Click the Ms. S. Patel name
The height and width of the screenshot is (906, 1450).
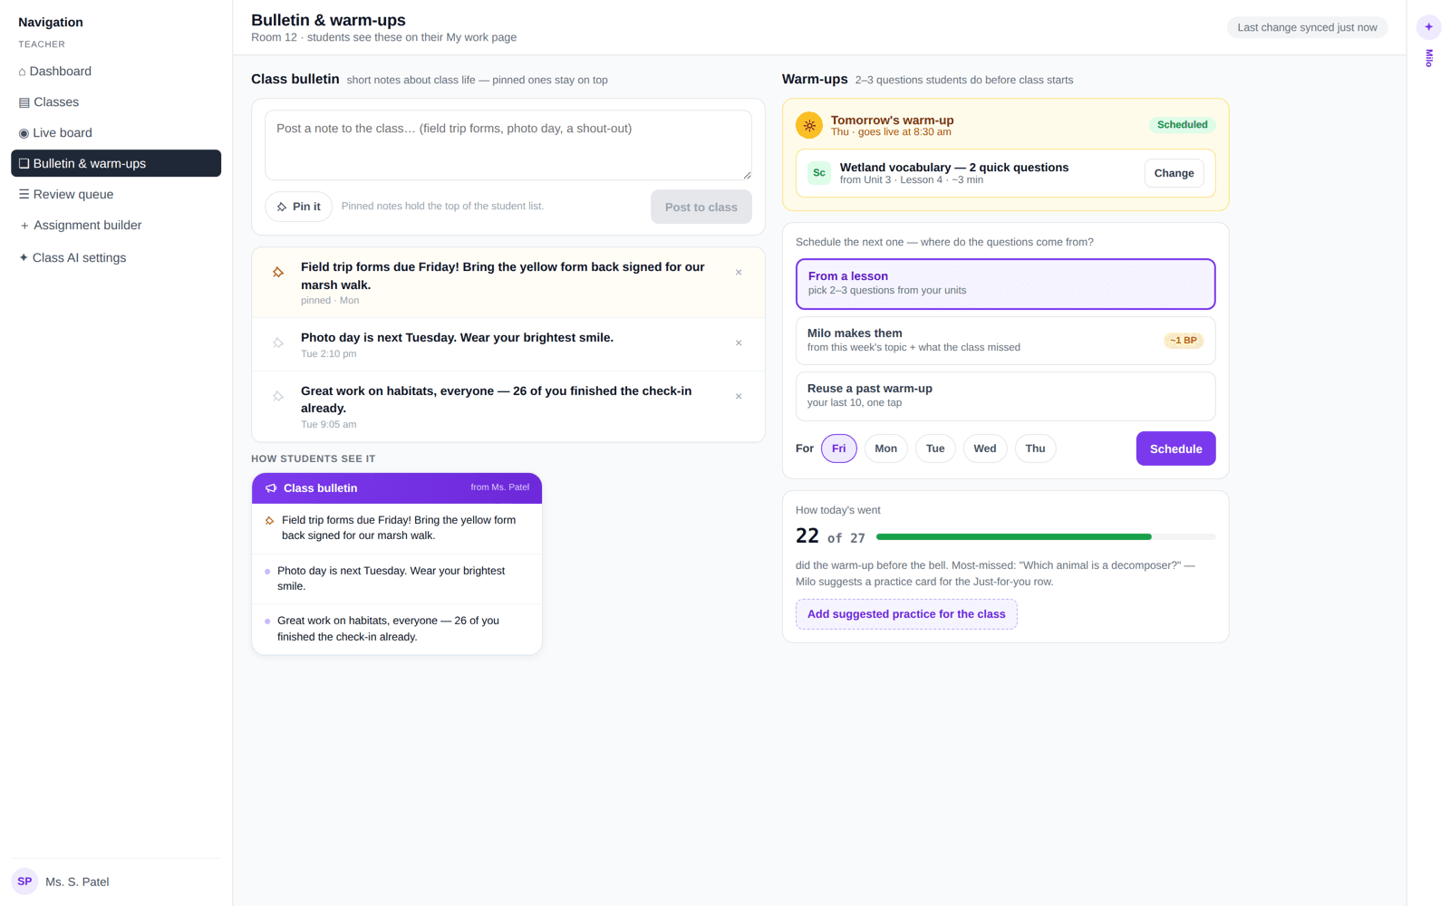[77, 882]
